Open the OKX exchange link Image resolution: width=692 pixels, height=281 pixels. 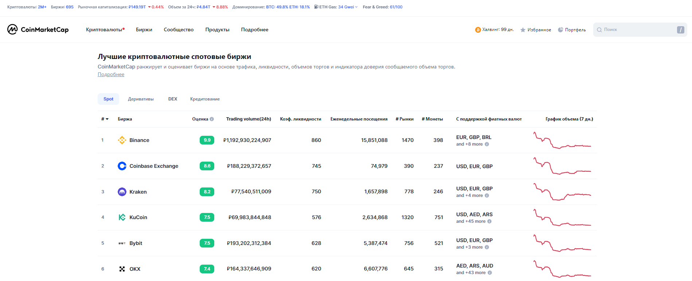pyautogui.click(x=135, y=269)
